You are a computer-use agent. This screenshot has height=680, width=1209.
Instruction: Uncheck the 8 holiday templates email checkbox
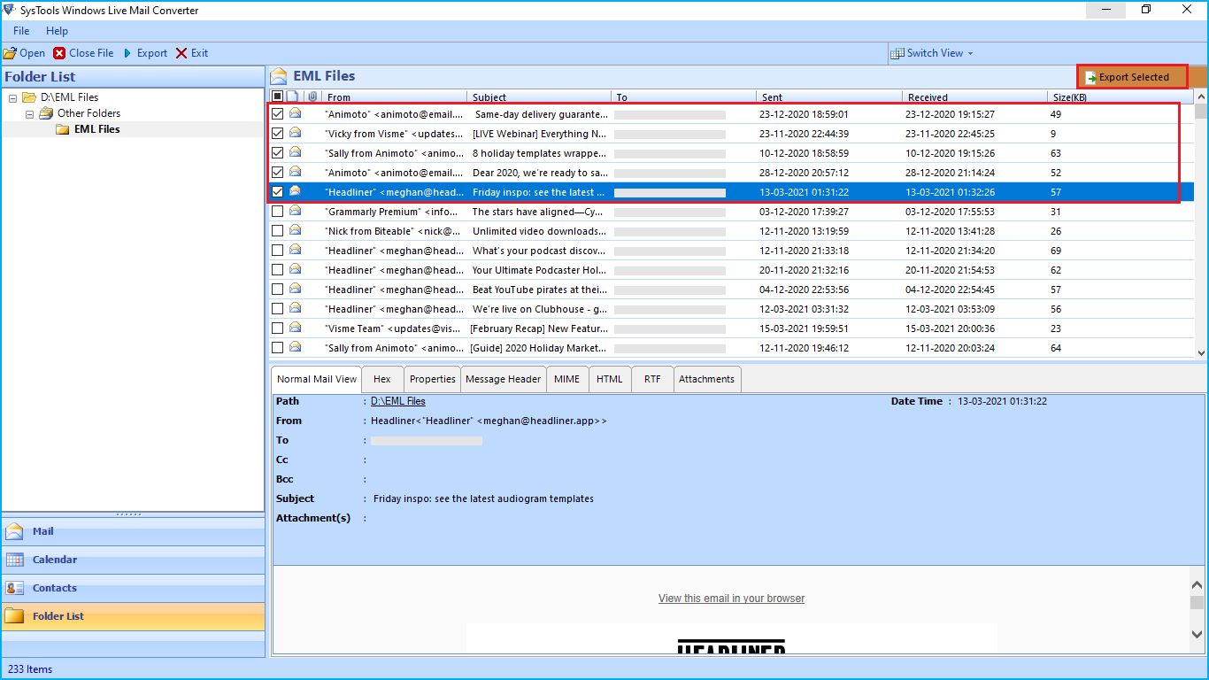[x=278, y=153]
